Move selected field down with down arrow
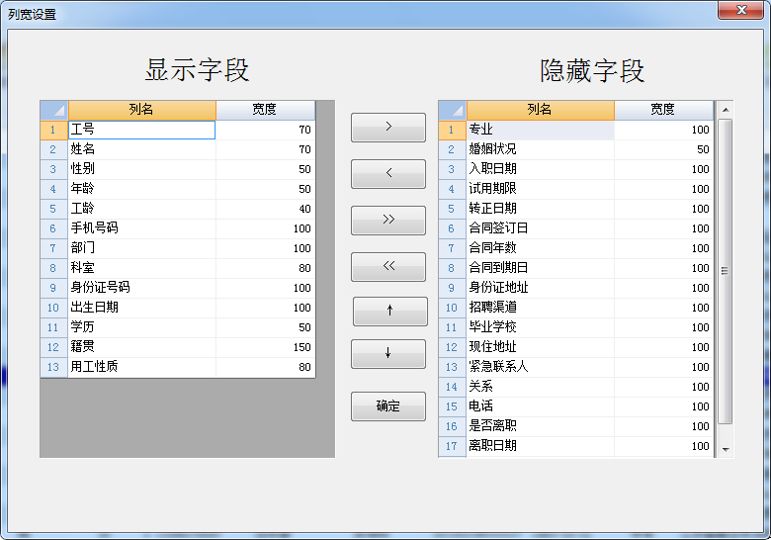Screen dimensions: 771x540 [387, 354]
